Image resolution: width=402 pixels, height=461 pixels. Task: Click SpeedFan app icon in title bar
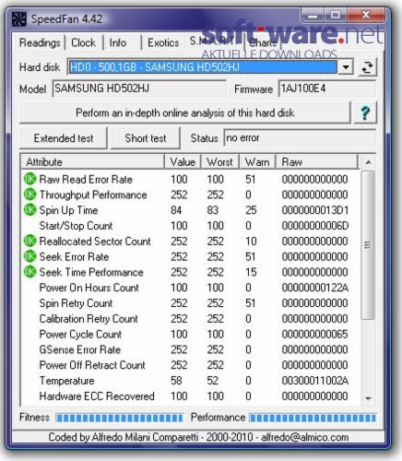[x=19, y=19]
